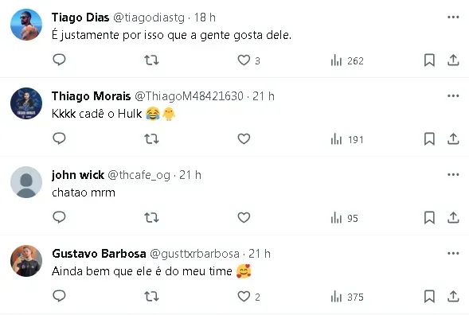
Task: View analytics showing 95 views
Action: (x=344, y=218)
